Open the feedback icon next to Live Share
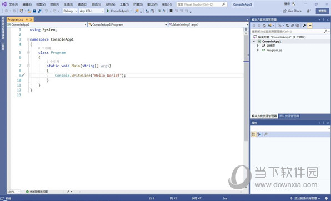Viewport: 331px width, 201px height. coord(309,11)
